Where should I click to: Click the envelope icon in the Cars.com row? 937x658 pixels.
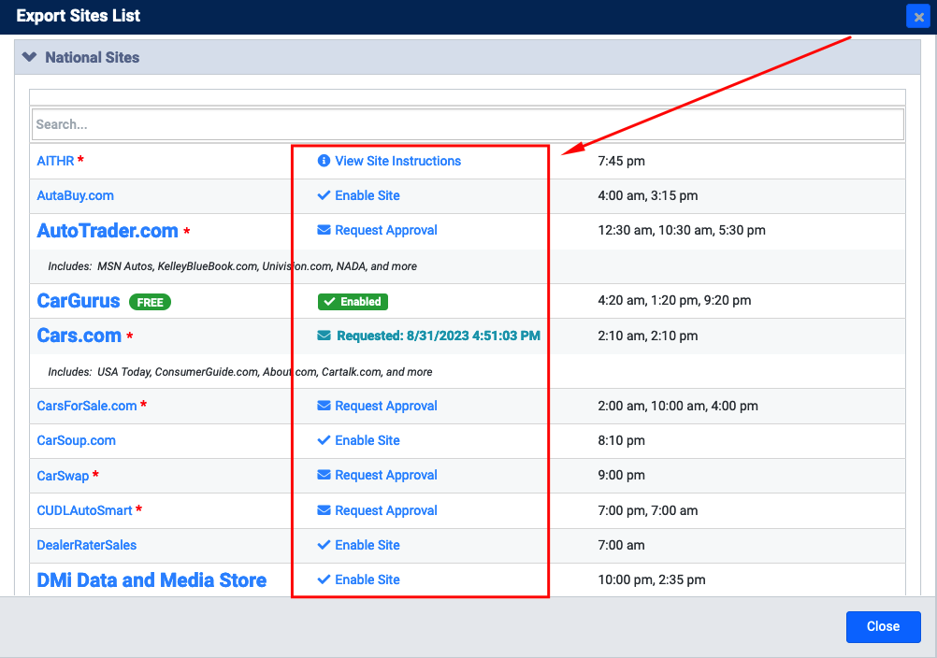tap(324, 336)
